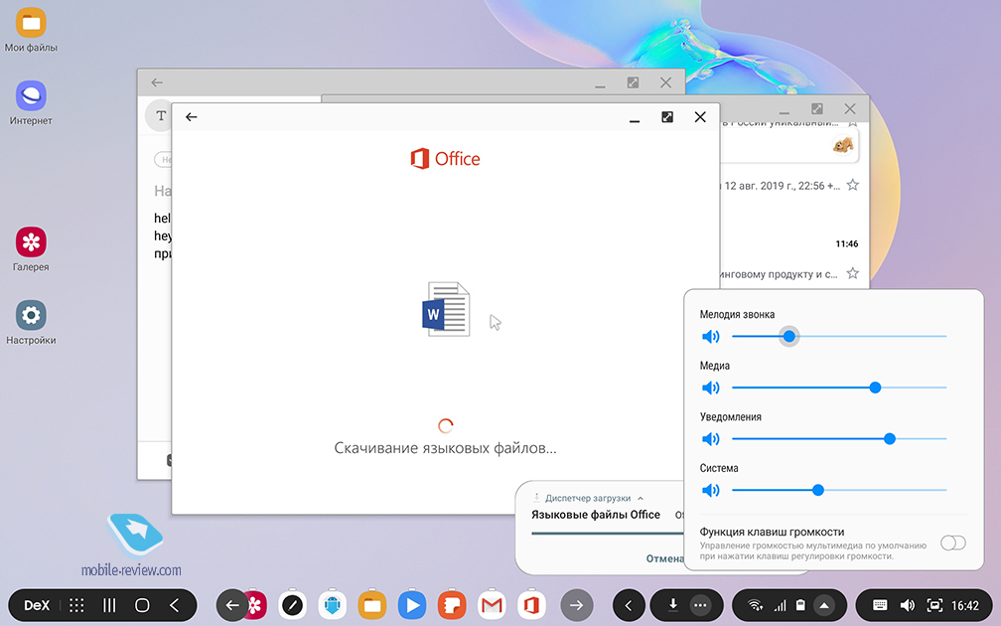Click the Скачивание языковых файлов status text
The height and width of the screenshot is (626, 1001).
pyautogui.click(x=445, y=448)
